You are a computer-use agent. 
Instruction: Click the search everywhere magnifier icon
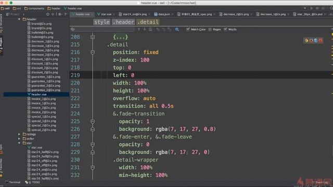(x=331, y=8)
